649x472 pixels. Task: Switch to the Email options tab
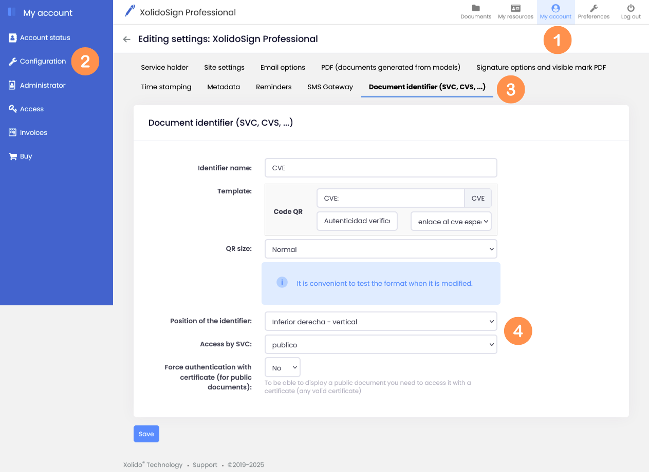pyautogui.click(x=283, y=67)
